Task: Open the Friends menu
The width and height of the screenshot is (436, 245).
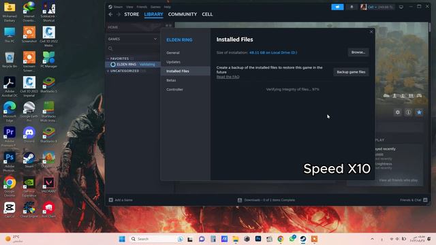Action: pos(142,7)
